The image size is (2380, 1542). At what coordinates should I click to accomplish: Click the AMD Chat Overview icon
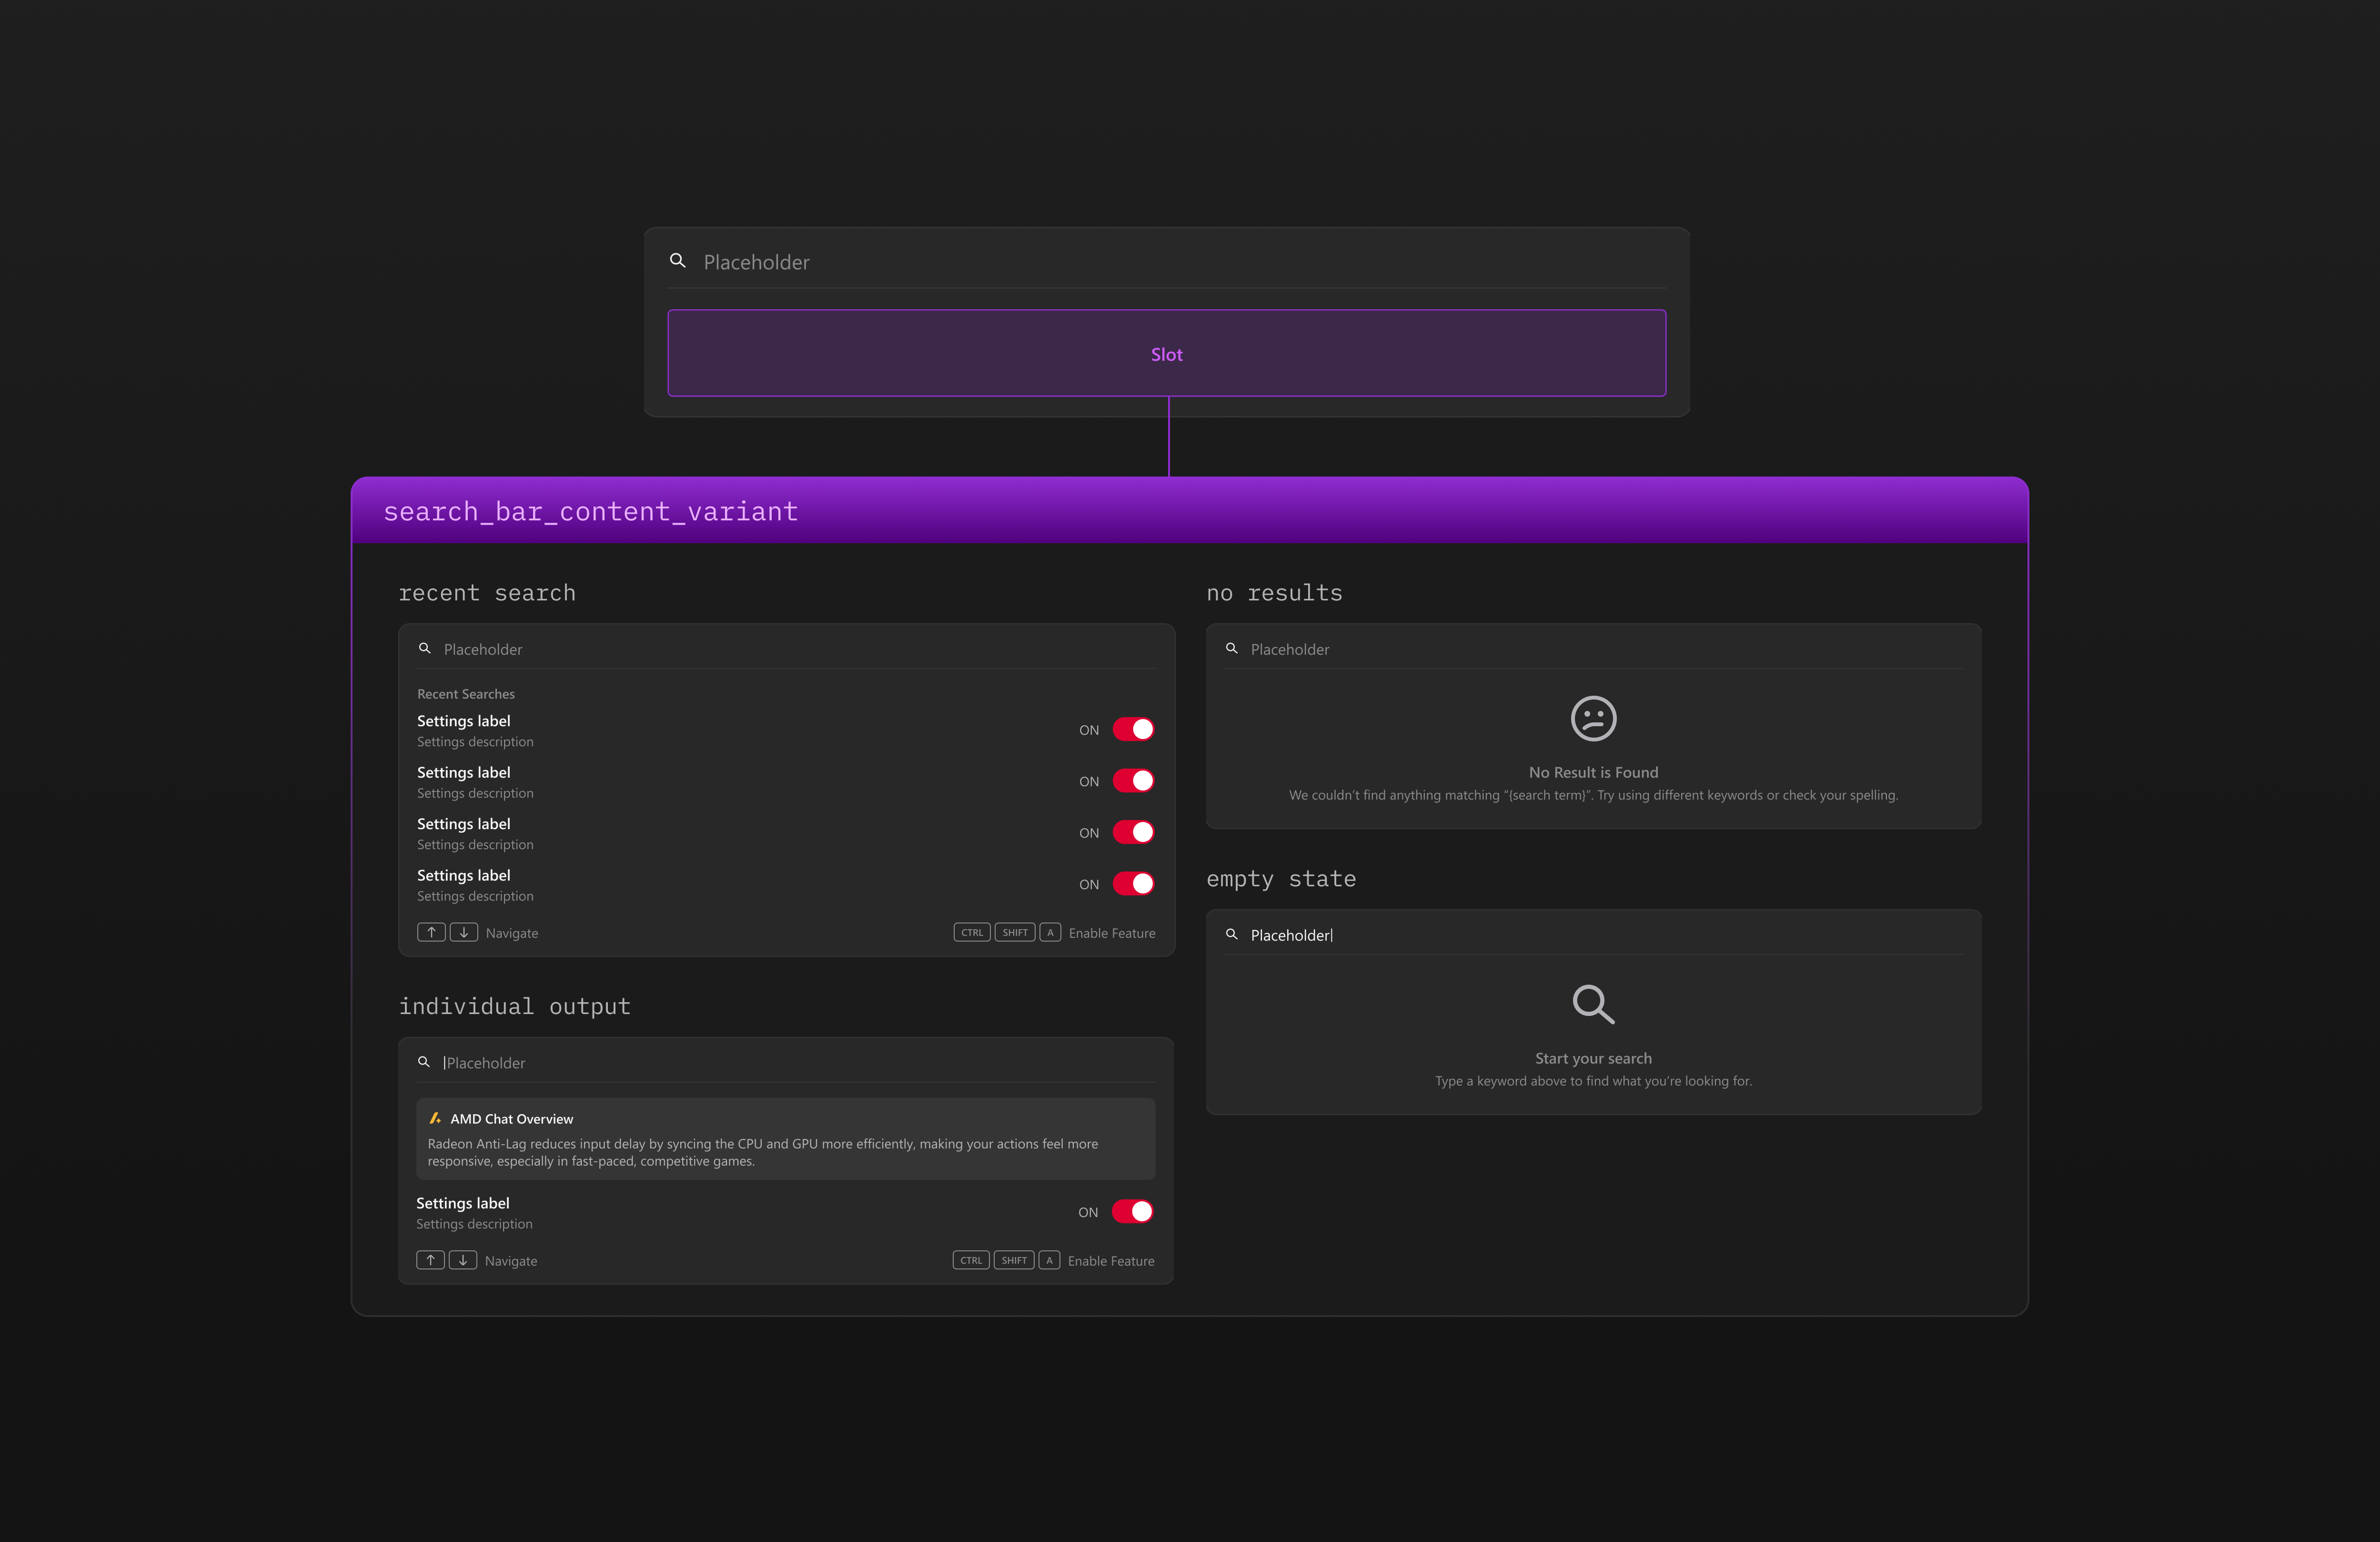[435, 1118]
